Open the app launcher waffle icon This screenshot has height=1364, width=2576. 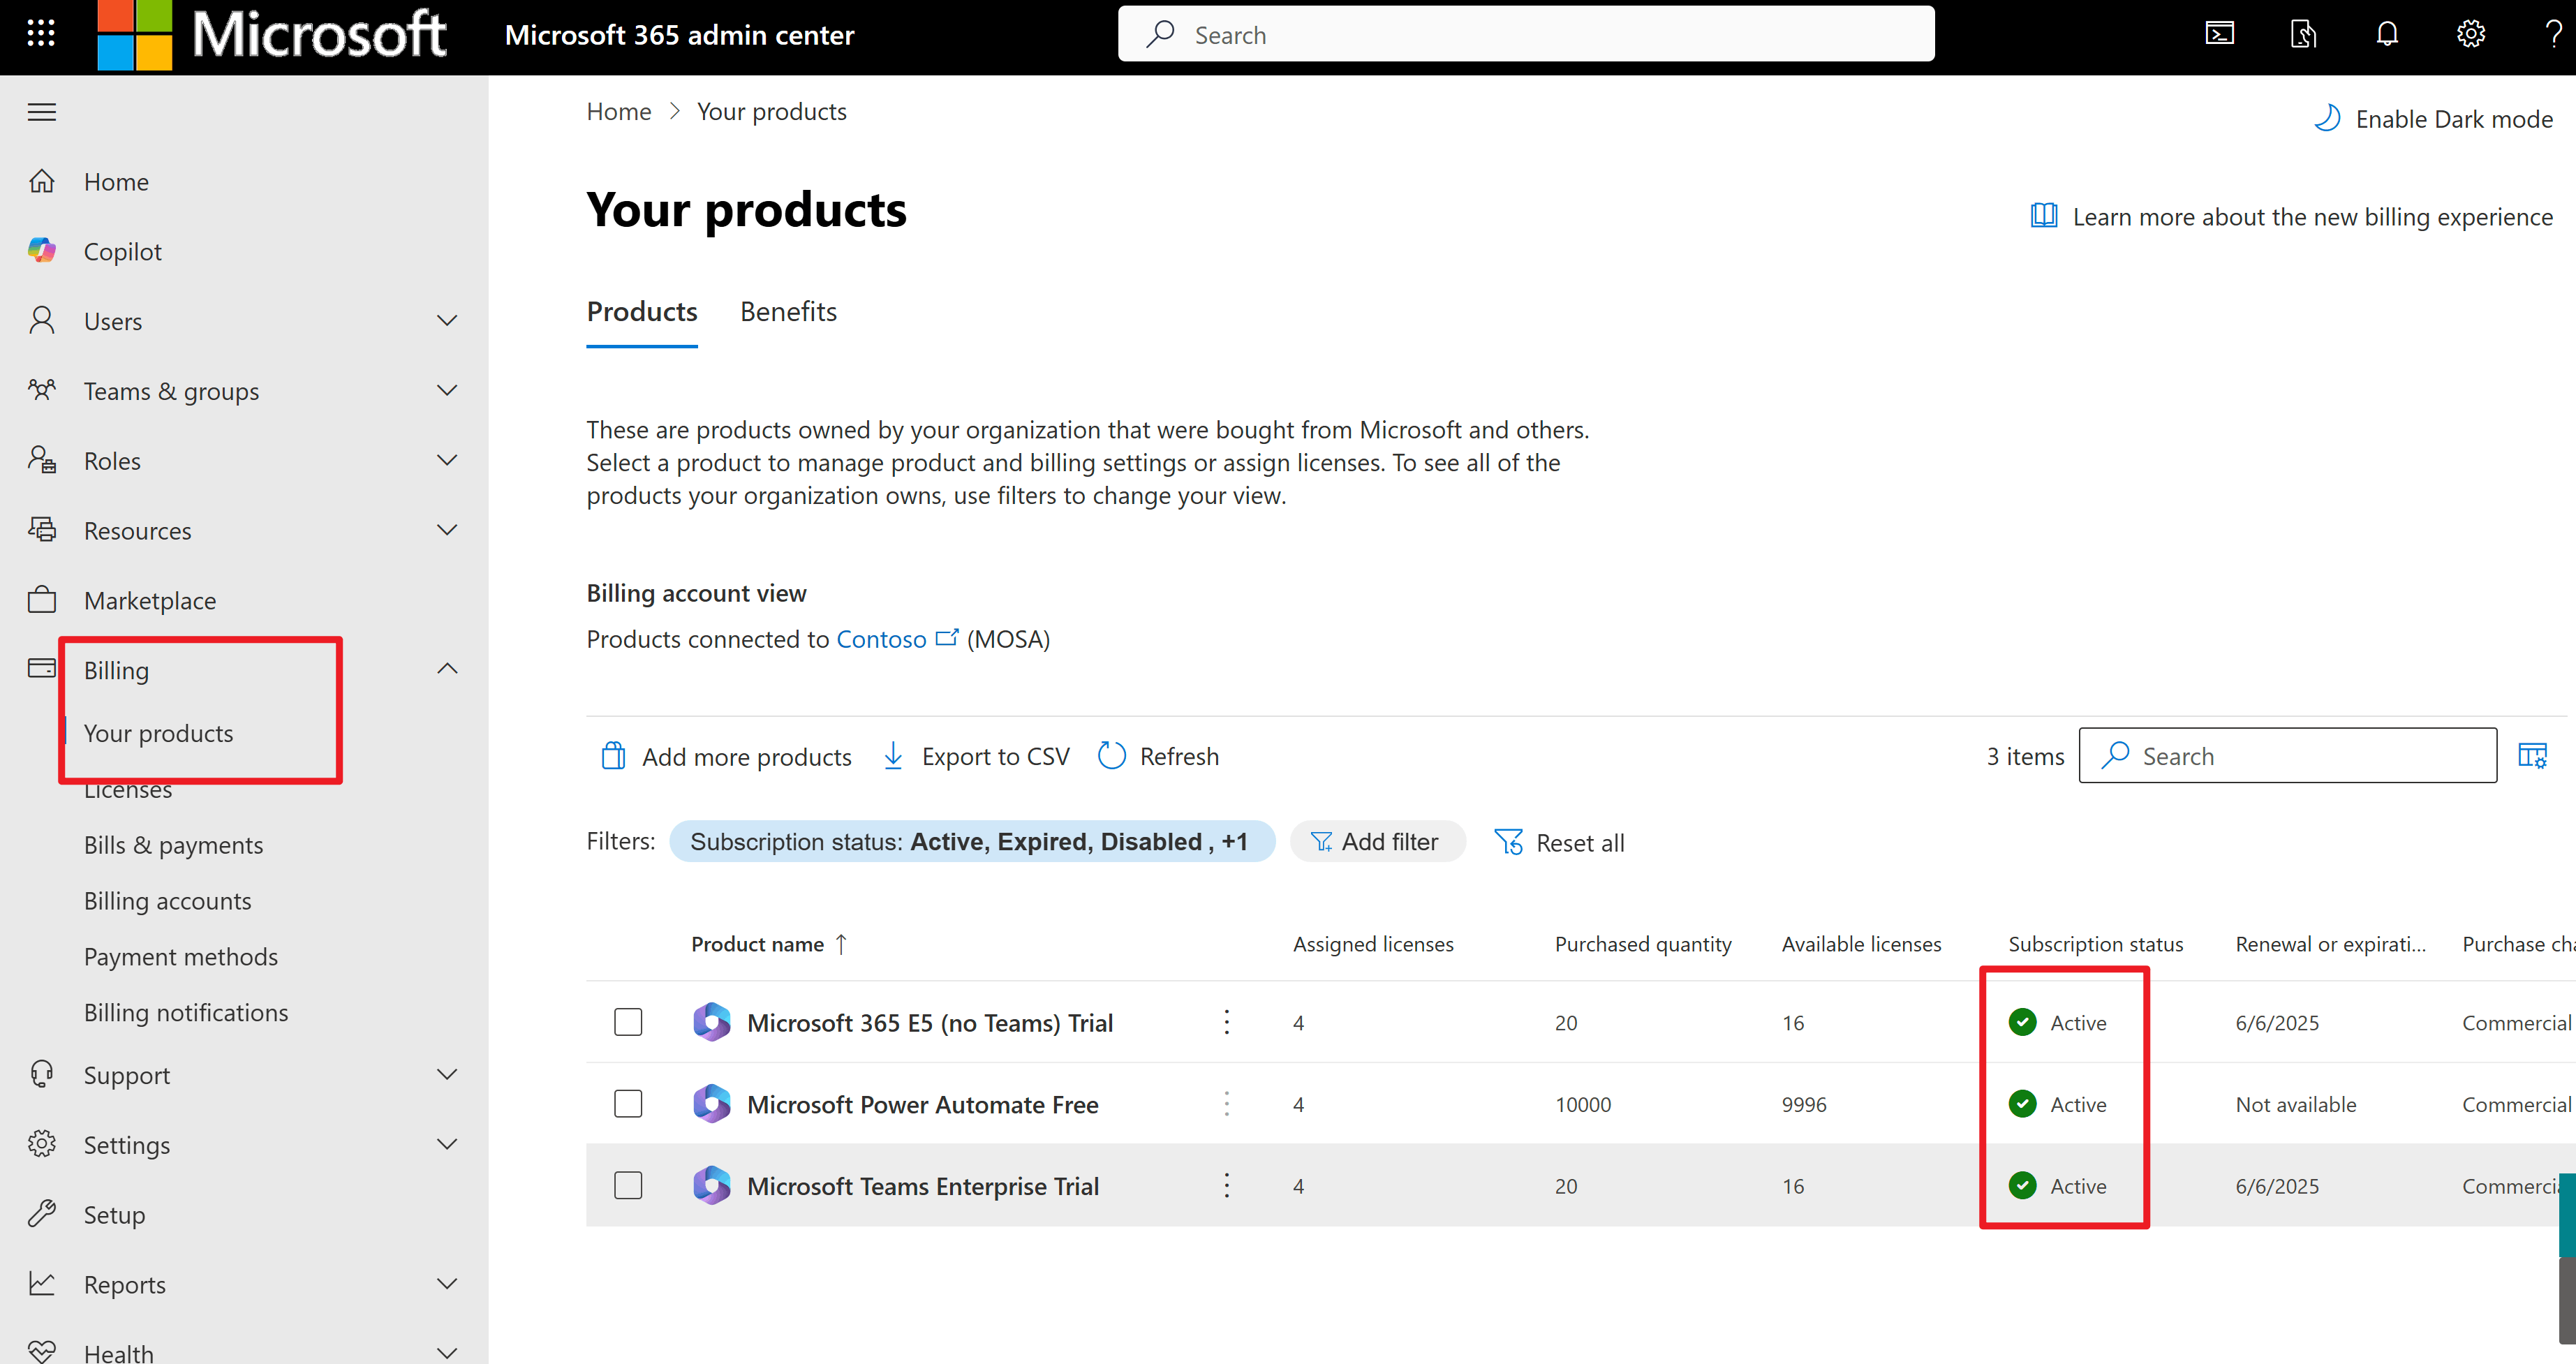point(41,34)
